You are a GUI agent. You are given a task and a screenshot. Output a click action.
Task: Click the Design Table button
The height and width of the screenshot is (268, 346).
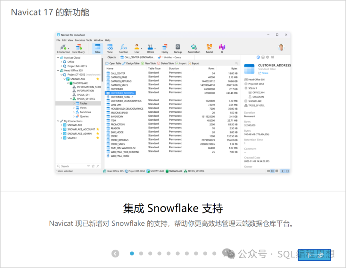point(131,63)
